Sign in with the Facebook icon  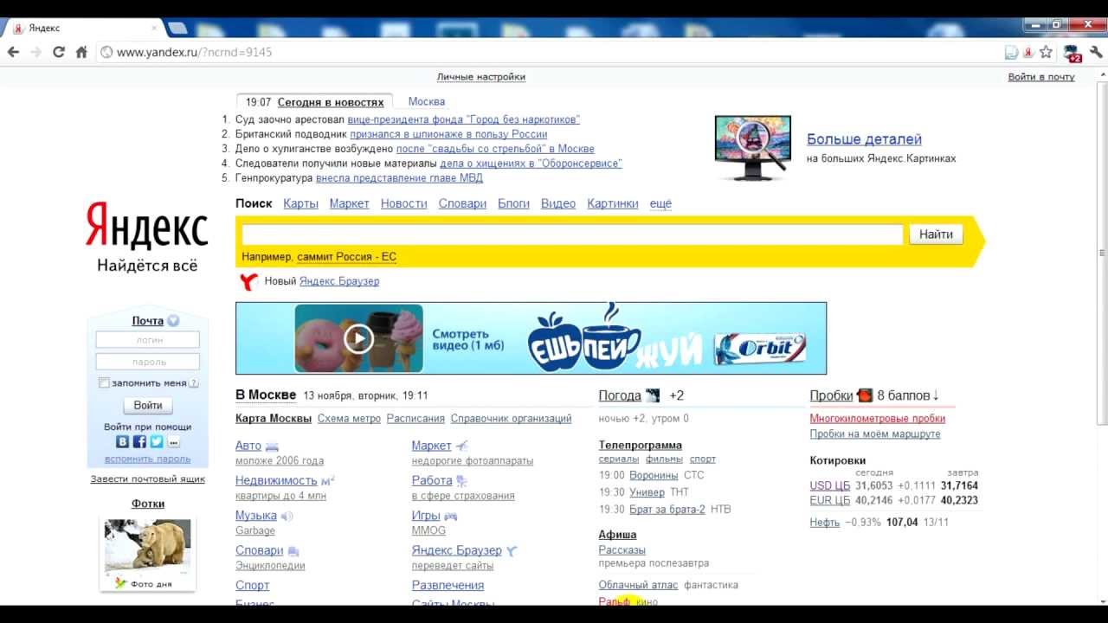click(x=139, y=441)
